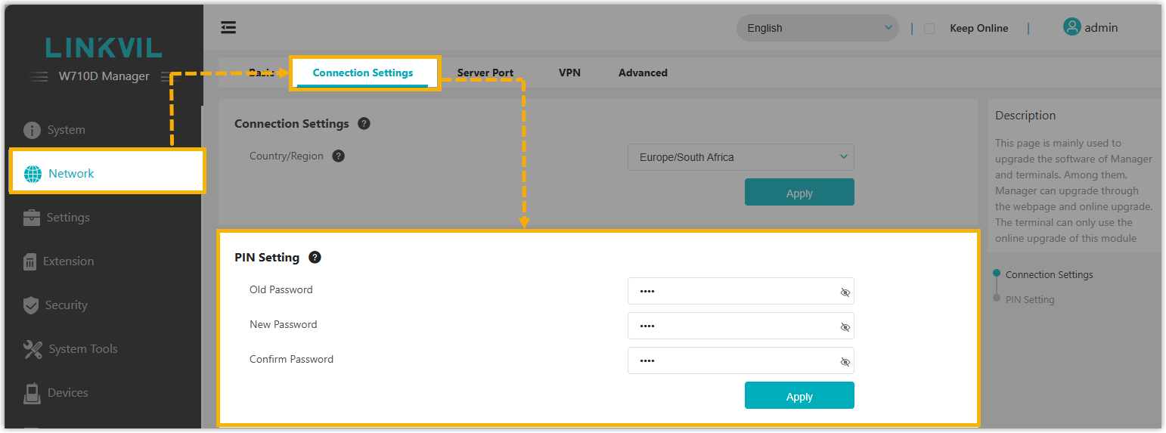Show Old Password using eye toggle
1166x433 pixels.
(x=845, y=292)
